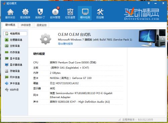This screenshot has width=168, height=123.
Task: Click the 硬件概要 section heading
Action: 39,54
